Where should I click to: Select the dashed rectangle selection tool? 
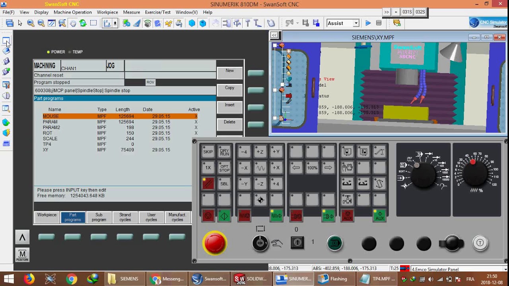point(93,23)
